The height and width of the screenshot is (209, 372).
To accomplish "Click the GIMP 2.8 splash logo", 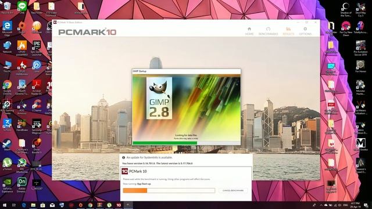I will coord(159,98).
